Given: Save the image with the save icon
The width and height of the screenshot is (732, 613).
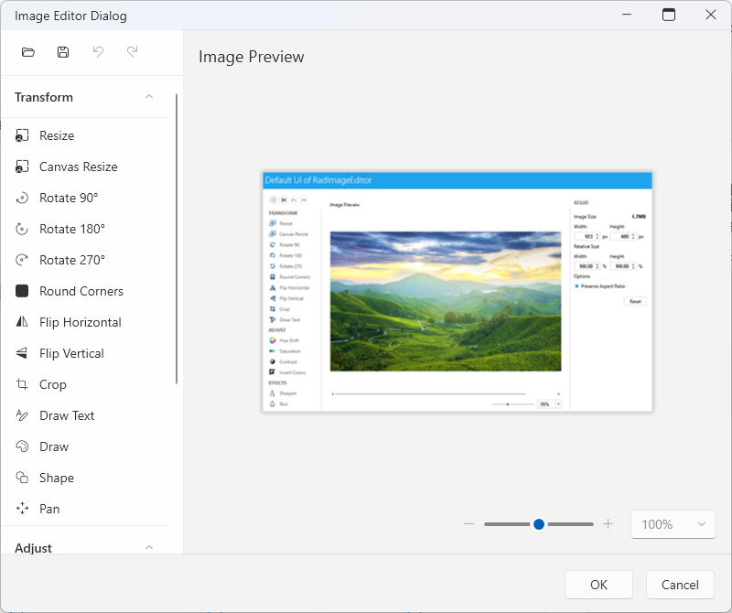Looking at the screenshot, I should click(x=62, y=52).
